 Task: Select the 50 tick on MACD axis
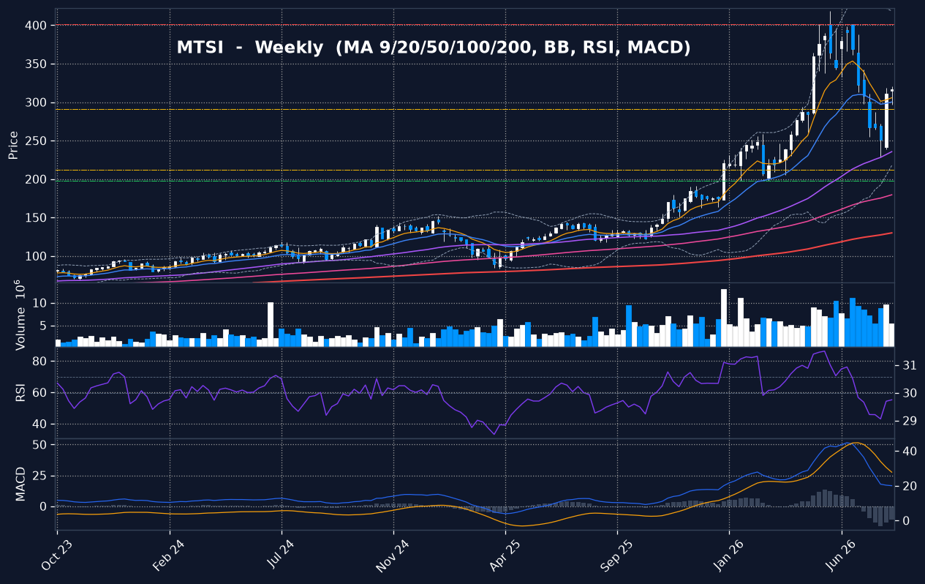click(40, 445)
